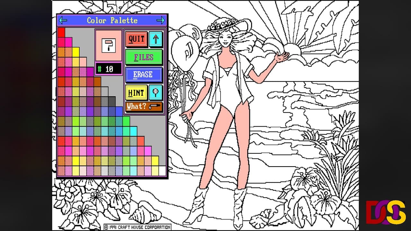The image size is (411, 231).
Task: Select the right arrow on Color Palette titlebar
Action: pos(162,21)
